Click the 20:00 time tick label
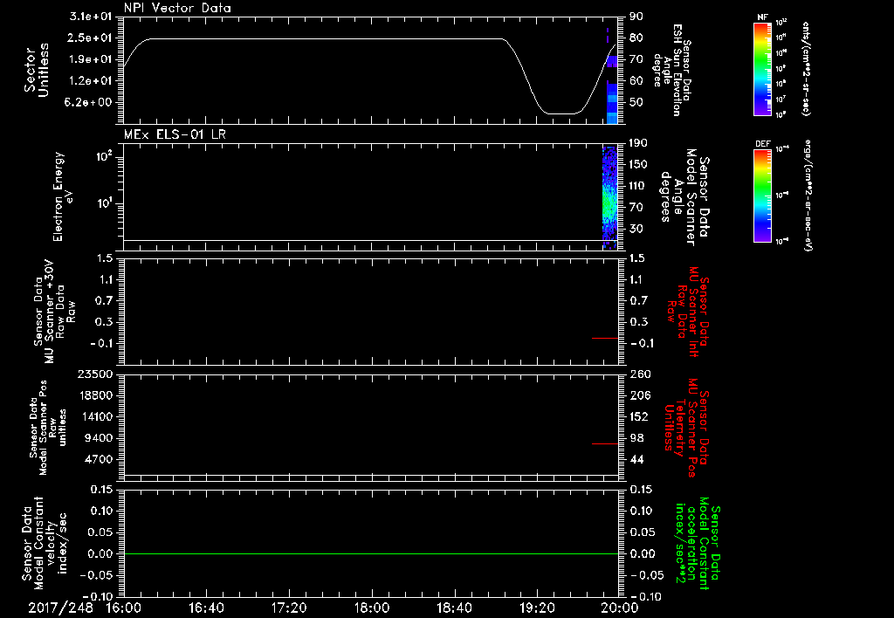 coord(620,608)
